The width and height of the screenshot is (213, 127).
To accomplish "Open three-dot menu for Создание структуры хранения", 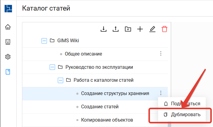I will [x=161, y=93].
